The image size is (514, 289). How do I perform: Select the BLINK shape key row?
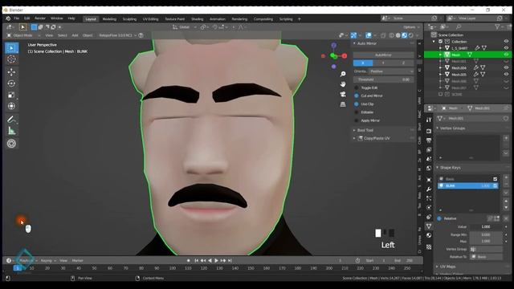tap(467, 185)
